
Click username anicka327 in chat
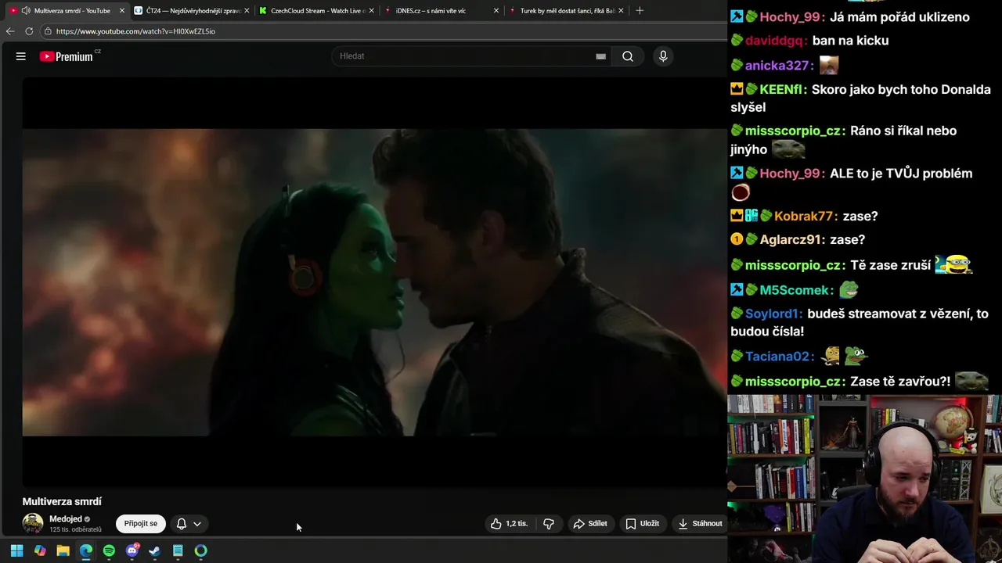click(779, 66)
